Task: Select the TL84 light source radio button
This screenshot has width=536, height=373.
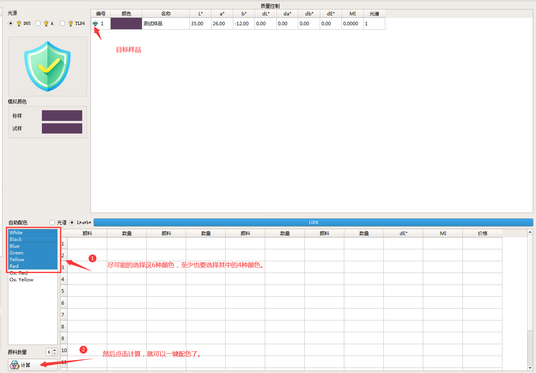Action: 62,24
